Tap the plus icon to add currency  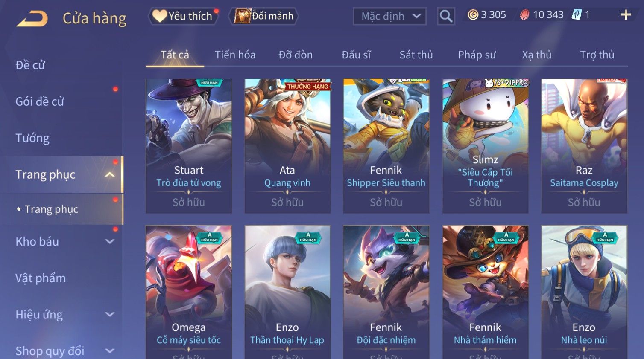click(x=626, y=15)
